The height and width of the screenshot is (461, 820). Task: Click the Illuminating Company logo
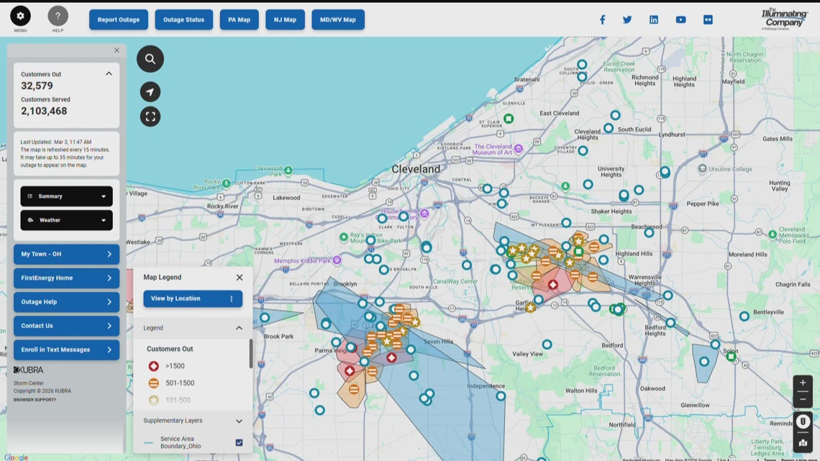(x=784, y=19)
